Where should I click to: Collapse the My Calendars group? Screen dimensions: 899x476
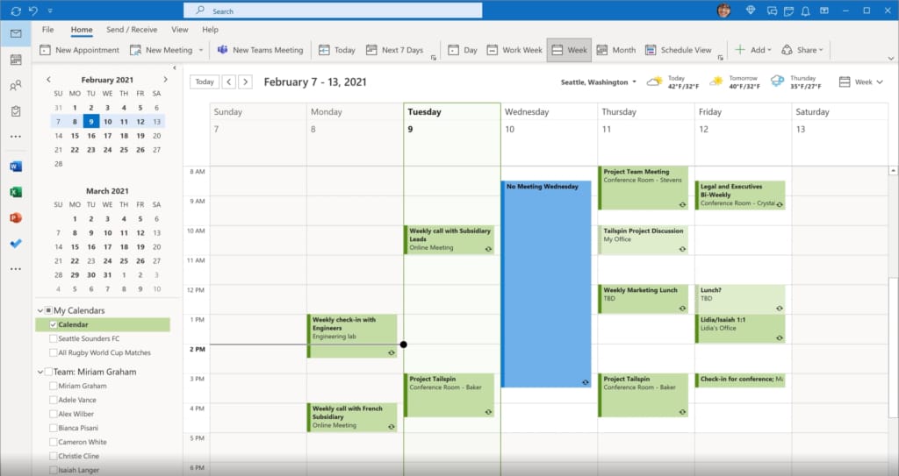[40, 310]
